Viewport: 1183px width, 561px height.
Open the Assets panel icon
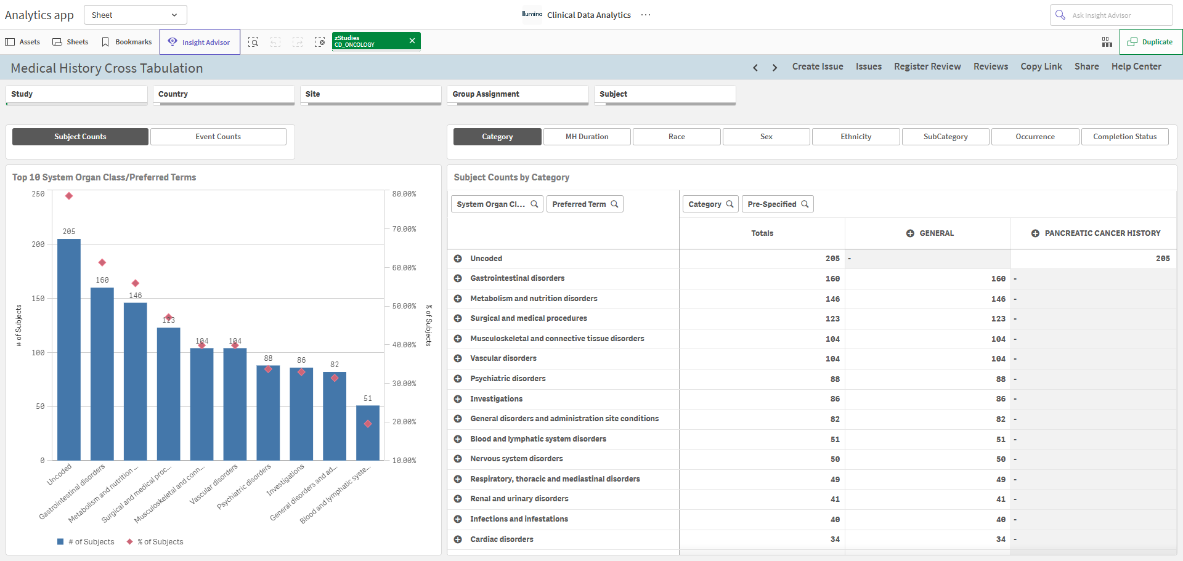tap(10, 42)
